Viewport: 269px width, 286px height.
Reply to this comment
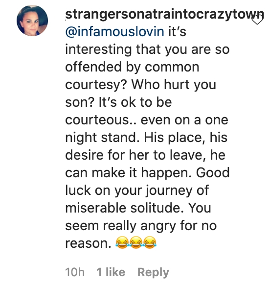(x=153, y=272)
